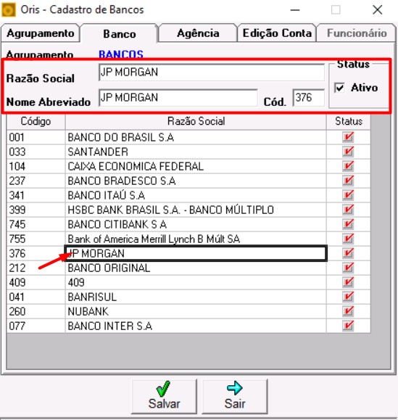Open the Agência tab
The image size is (398, 420).
pos(198,33)
